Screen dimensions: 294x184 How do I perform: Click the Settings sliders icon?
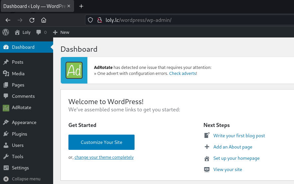pyautogui.click(x=6, y=168)
